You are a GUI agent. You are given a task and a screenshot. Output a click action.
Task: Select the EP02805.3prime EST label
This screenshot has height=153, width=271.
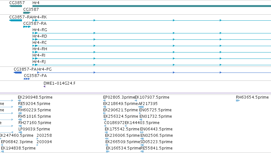coord(119,97)
